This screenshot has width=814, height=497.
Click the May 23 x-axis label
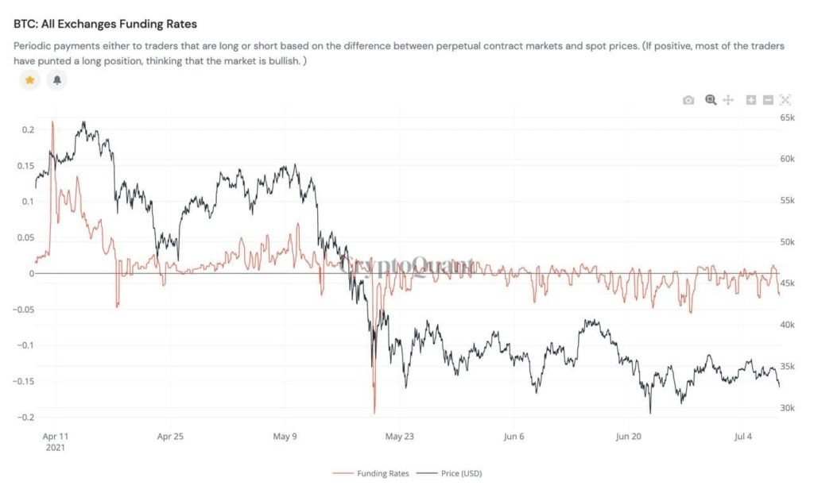399,436
